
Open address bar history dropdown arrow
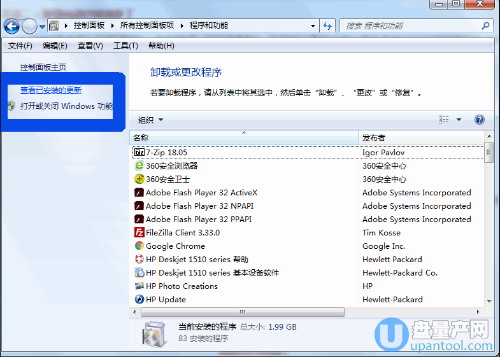[313, 26]
